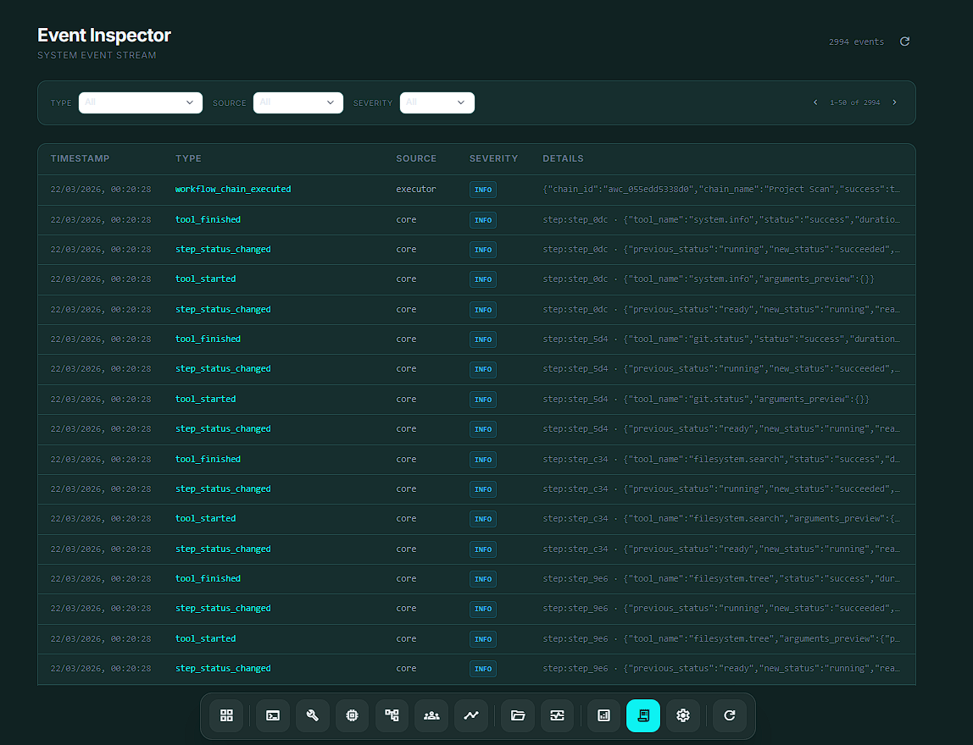This screenshot has width=973, height=745.
Task: Refresh events next to 2994 events count
Action: click(904, 41)
